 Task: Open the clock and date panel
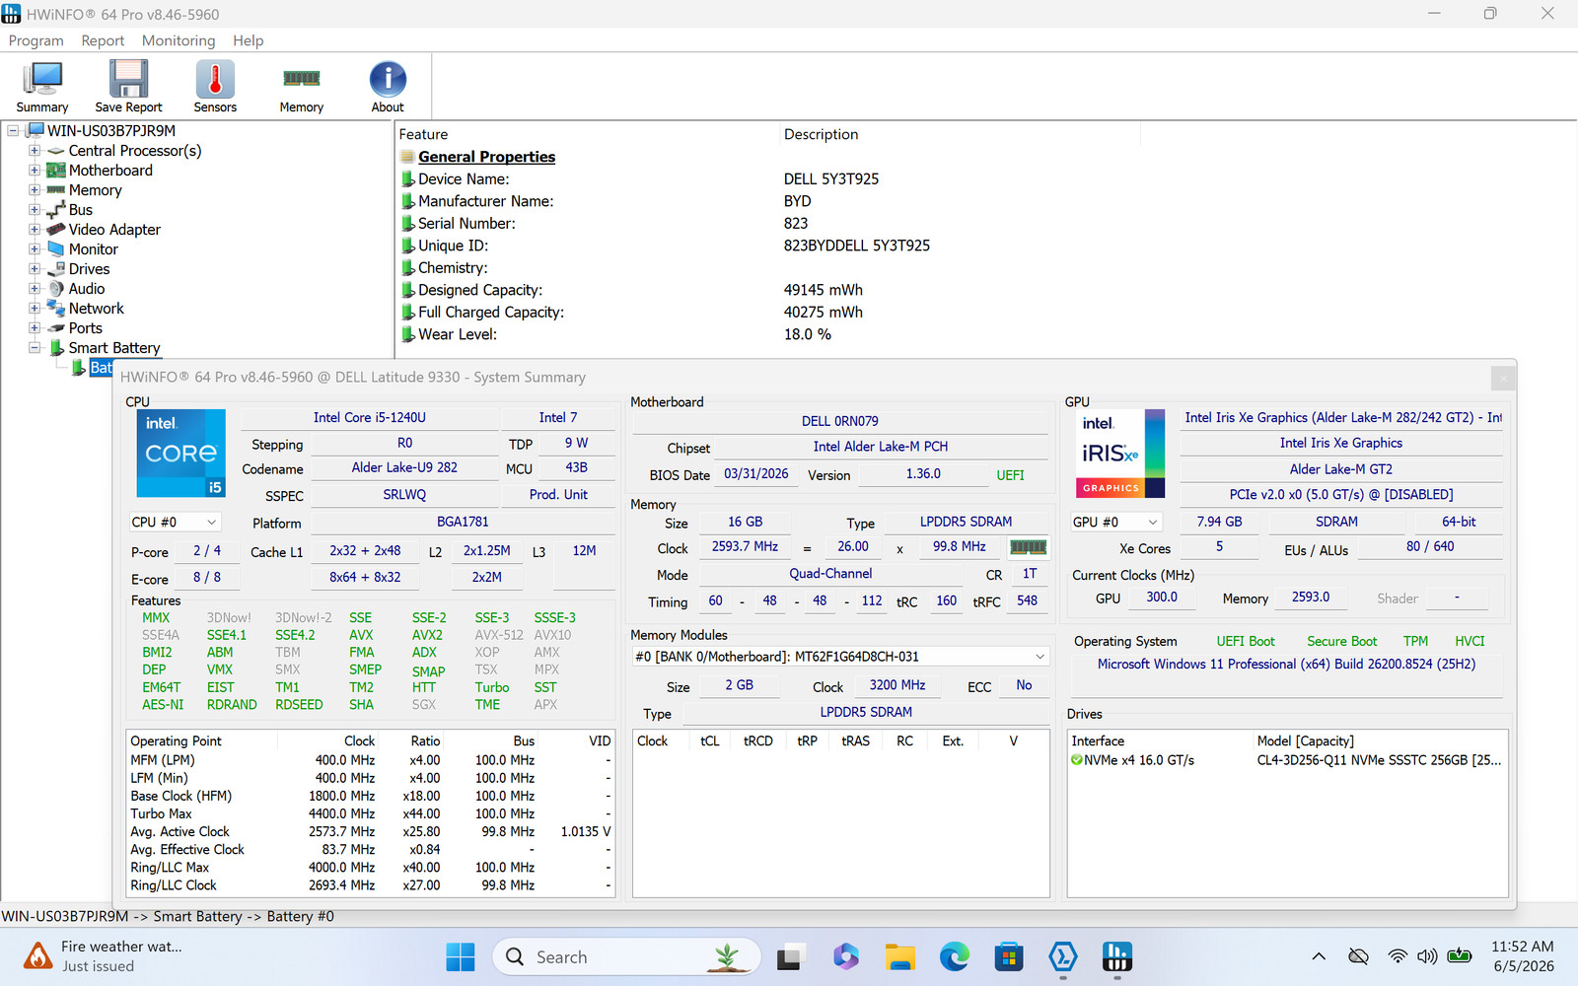coord(1523,956)
